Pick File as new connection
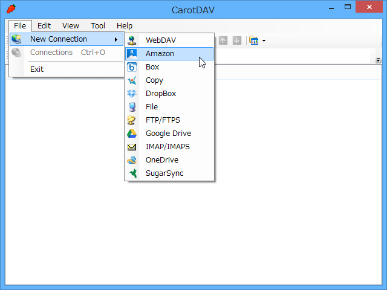387x290 pixels. pos(169,107)
